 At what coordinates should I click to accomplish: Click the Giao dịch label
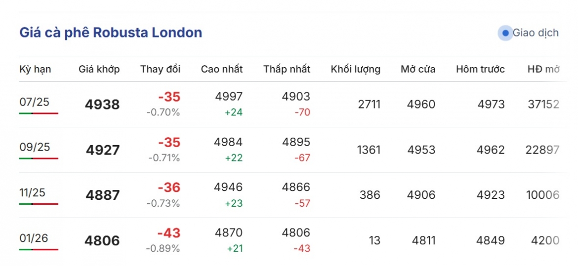click(536, 33)
